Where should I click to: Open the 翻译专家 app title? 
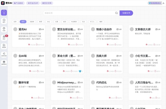coord(24,83)
